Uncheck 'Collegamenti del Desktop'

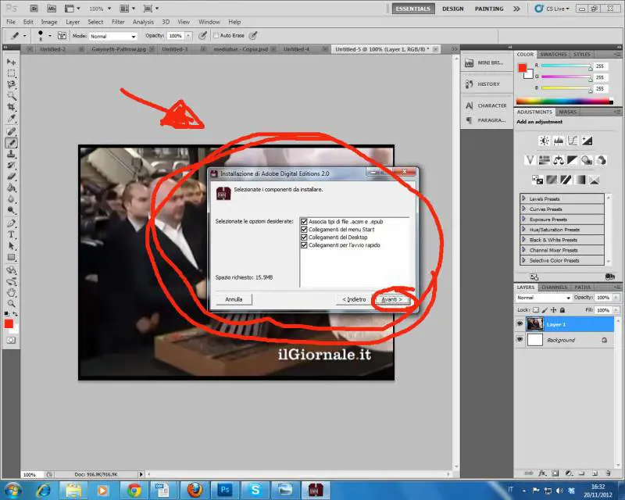coord(304,237)
